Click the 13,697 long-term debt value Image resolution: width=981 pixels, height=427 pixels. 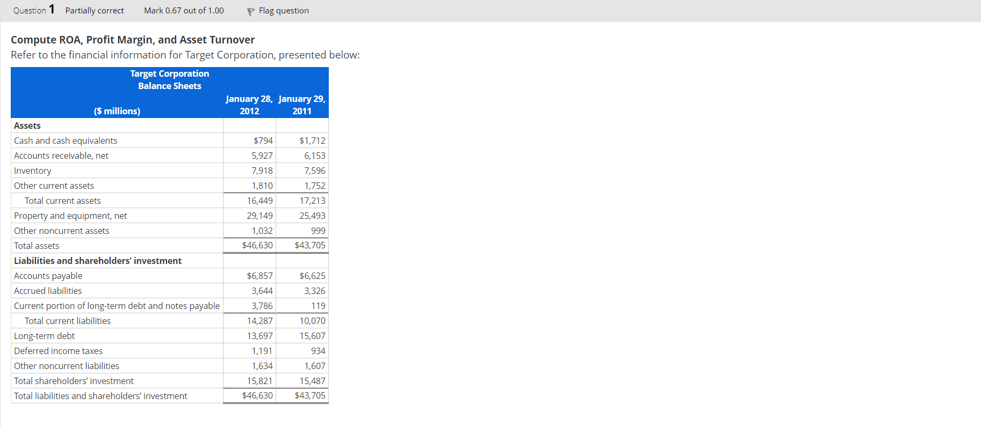[260, 336]
